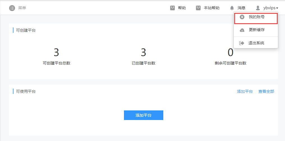The width and height of the screenshot is (285, 141).
Task: Click the exit arrow icon for 退出系统
Action: [242, 43]
